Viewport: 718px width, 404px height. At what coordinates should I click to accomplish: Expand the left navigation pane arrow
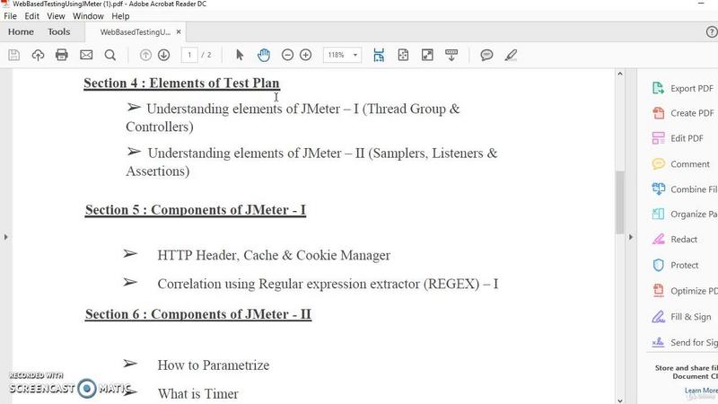6,237
